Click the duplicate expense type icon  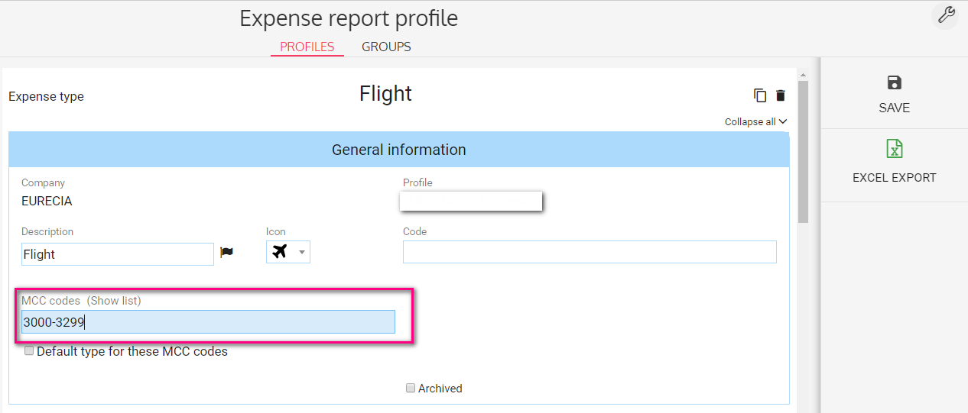[x=760, y=95]
